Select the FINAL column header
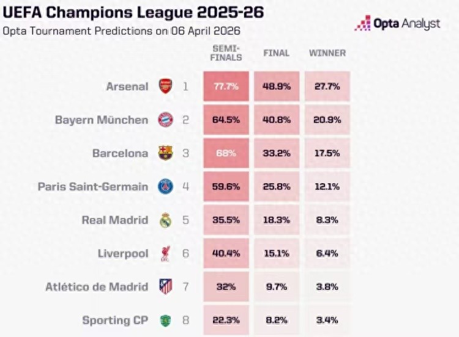The height and width of the screenshot is (337, 459). 277,53
